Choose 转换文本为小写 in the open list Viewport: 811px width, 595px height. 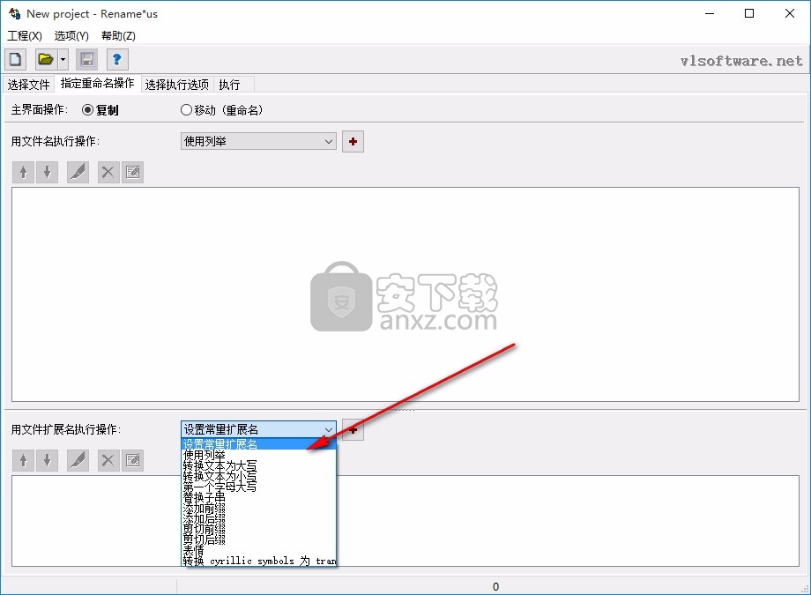click(258, 476)
